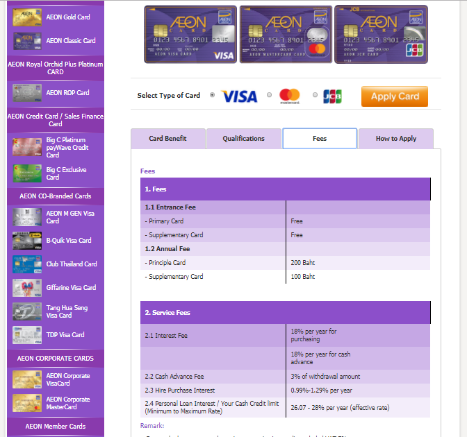The width and height of the screenshot is (467, 437).
Task: Select the Mastercard radio button
Action: tap(269, 95)
